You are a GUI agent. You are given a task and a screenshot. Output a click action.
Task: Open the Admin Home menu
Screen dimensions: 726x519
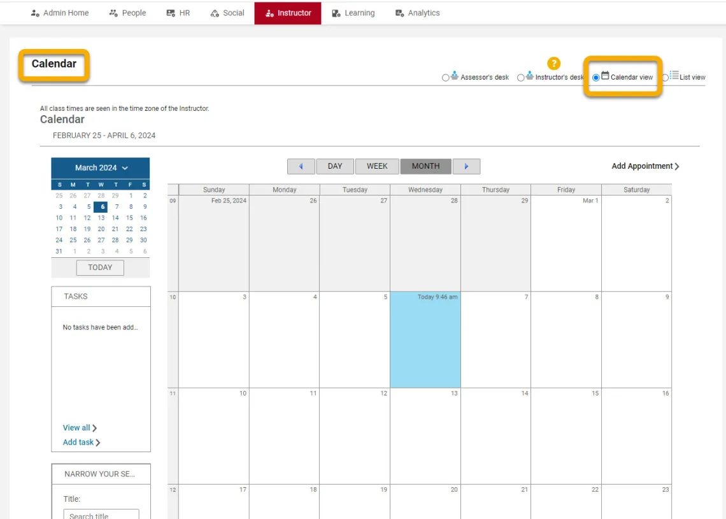point(60,13)
